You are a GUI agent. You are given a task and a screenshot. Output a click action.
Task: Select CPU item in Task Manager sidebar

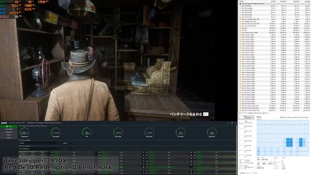pos(246,117)
